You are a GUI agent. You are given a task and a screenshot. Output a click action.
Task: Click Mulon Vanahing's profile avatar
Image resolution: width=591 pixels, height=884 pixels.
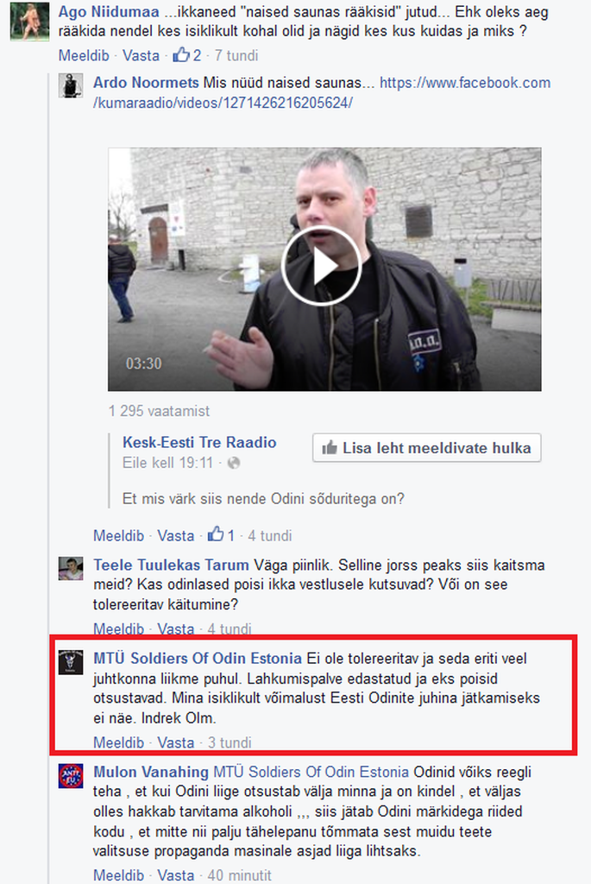pyautogui.click(x=71, y=776)
